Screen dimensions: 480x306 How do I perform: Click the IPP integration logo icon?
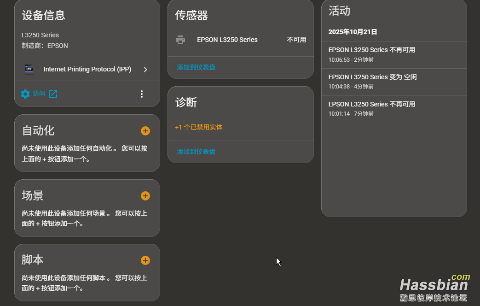point(29,69)
